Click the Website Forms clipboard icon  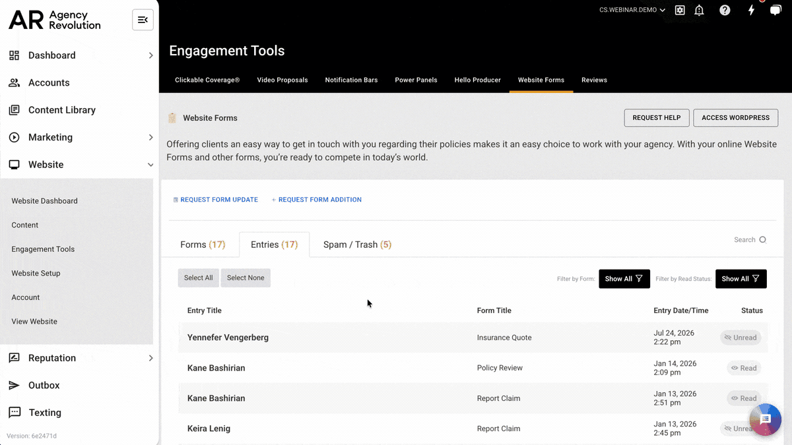172,118
